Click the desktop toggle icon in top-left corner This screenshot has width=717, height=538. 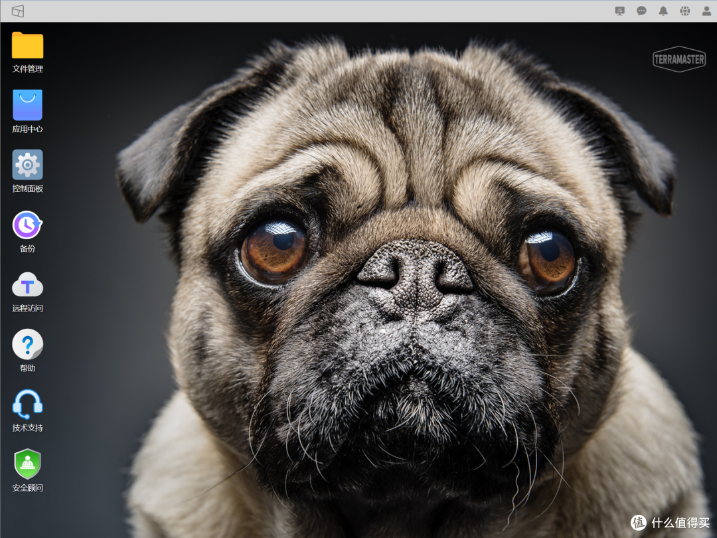[18, 11]
